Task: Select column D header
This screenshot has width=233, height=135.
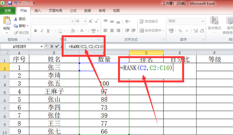Action: (146, 53)
